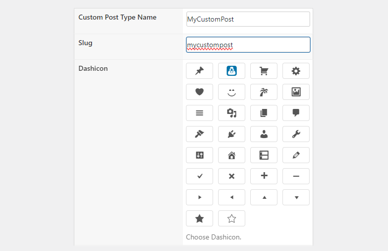The height and width of the screenshot is (251, 388).
Task: Pick the shopping cart dashicon
Action: [x=264, y=71]
